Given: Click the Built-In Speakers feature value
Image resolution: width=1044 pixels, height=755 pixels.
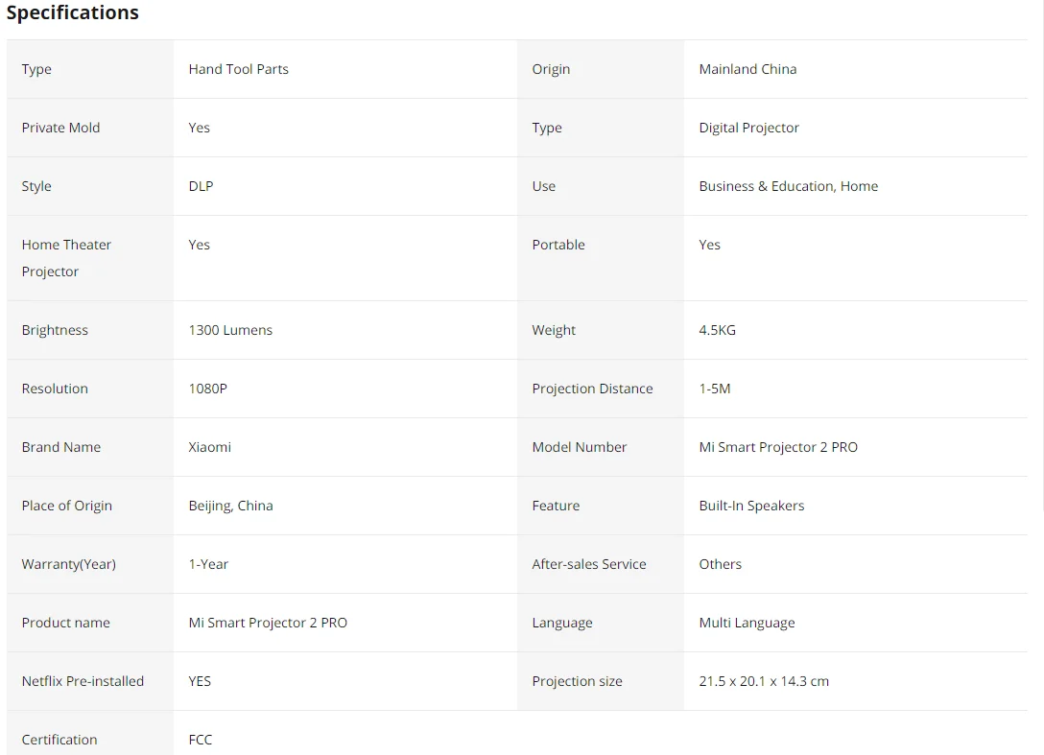Looking at the screenshot, I should [751, 506].
